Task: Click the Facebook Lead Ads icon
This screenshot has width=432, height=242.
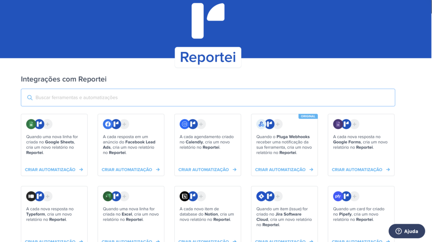Action: click(x=108, y=124)
